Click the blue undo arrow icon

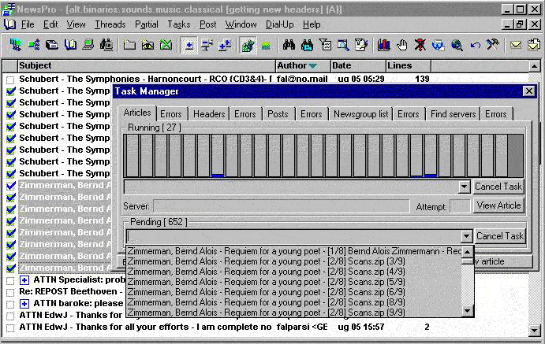point(475,45)
